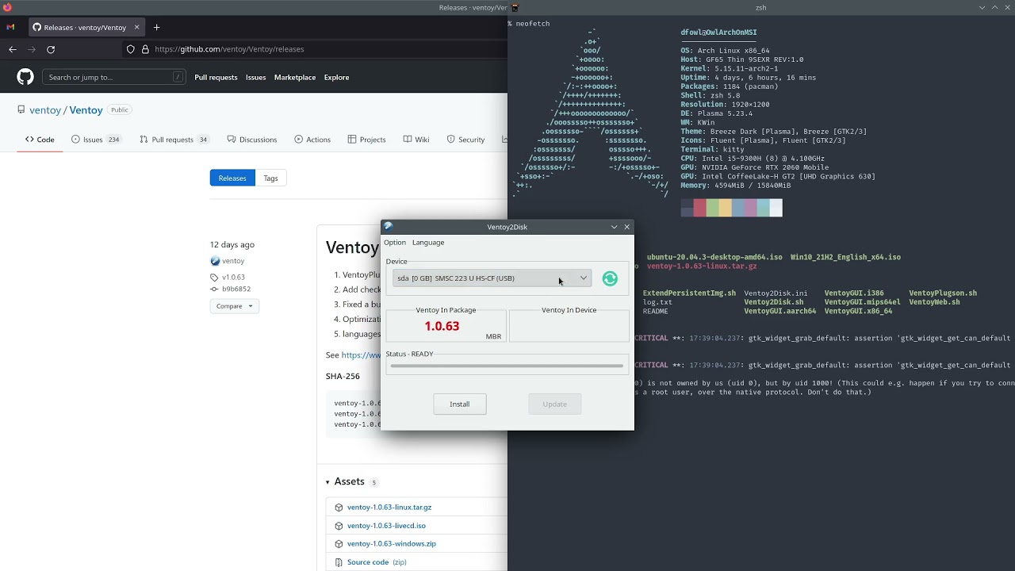This screenshot has width=1015, height=571.
Task: Click the Ventoy repository name link
Action: click(x=86, y=110)
